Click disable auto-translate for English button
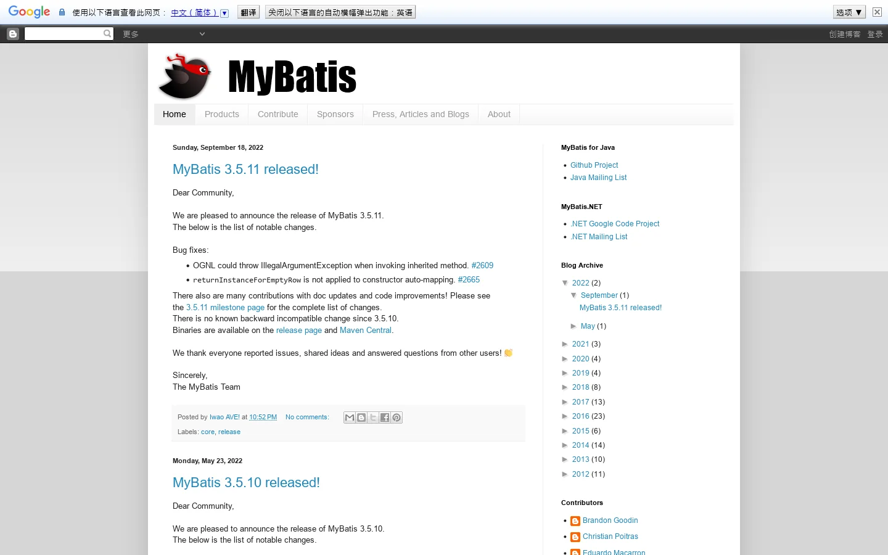This screenshot has width=888, height=555. (340, 12)
